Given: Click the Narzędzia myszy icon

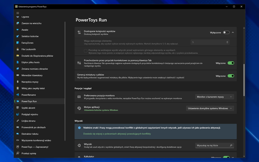Looking at the screenshot, I should 18,82.
